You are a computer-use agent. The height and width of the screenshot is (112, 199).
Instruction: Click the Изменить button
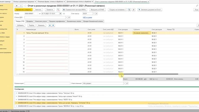tap(41, 26)
